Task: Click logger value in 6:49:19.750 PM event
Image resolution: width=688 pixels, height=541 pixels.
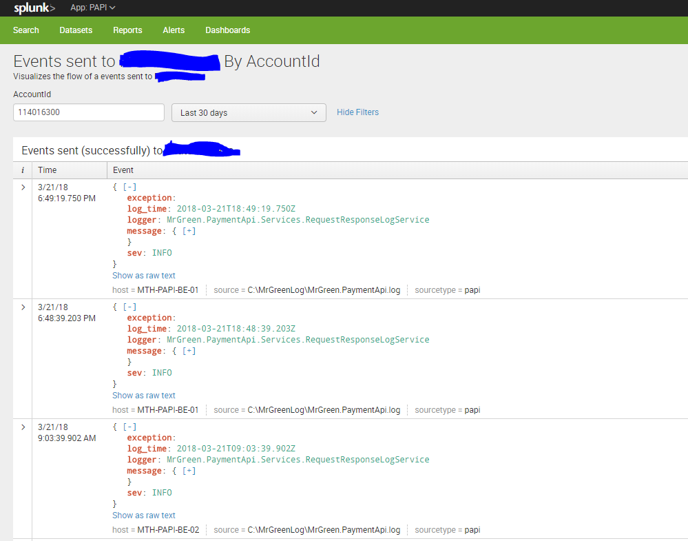Action: point(298,220)
